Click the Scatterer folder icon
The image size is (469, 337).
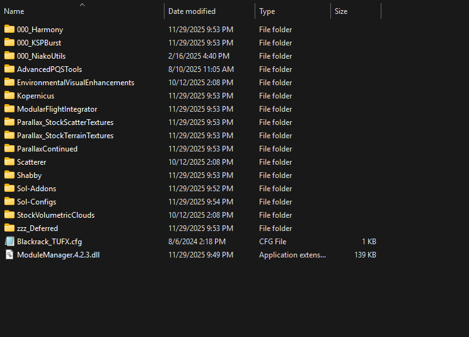[x=9, y=162]
